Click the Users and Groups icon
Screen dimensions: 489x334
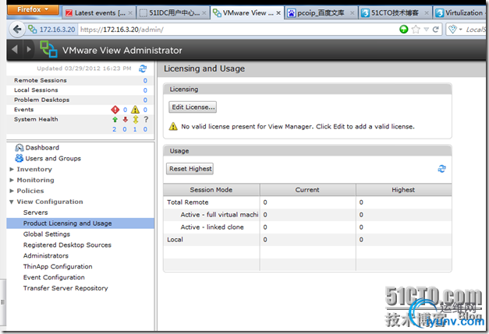(19, 158)
